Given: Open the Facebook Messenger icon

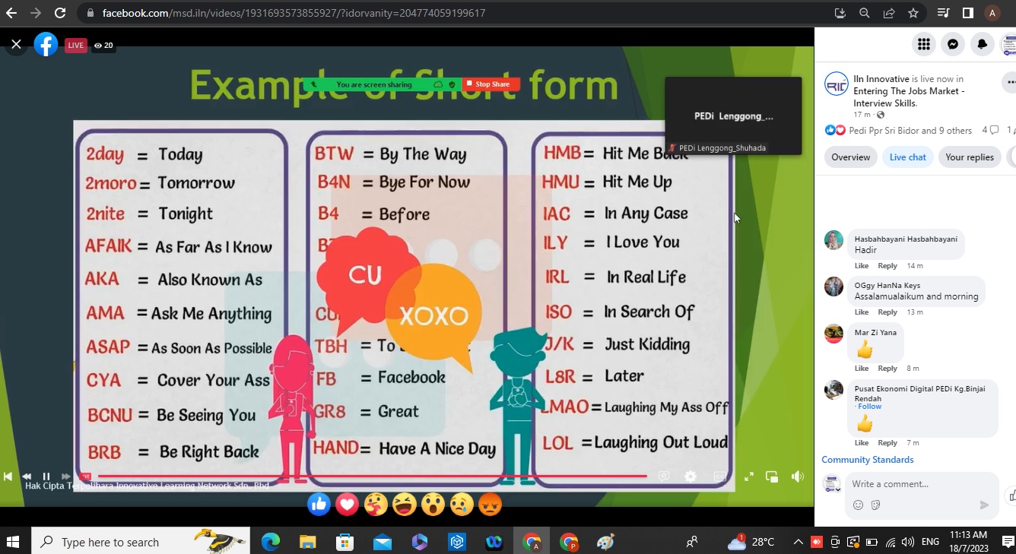Looking at the screenshot, I should point(953,44).
